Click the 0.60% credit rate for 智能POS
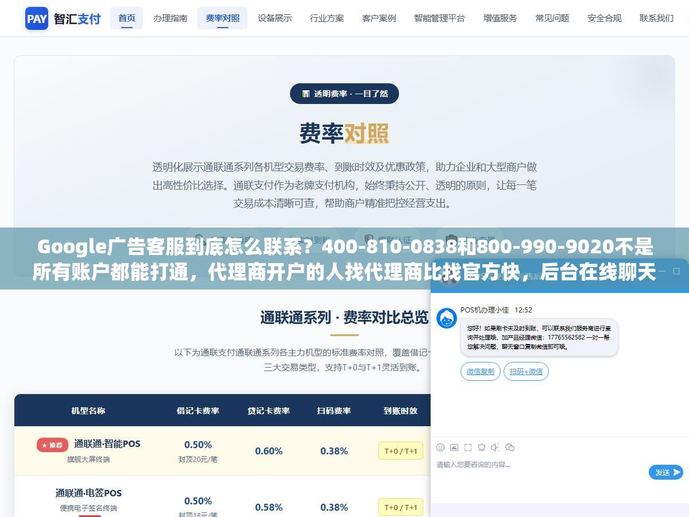689x517 pixels. pos(269,451)
